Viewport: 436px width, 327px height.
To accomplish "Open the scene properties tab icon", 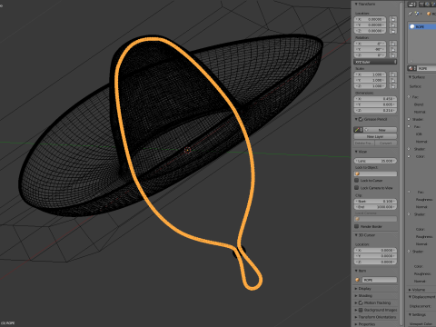I will tap(432, 5).
